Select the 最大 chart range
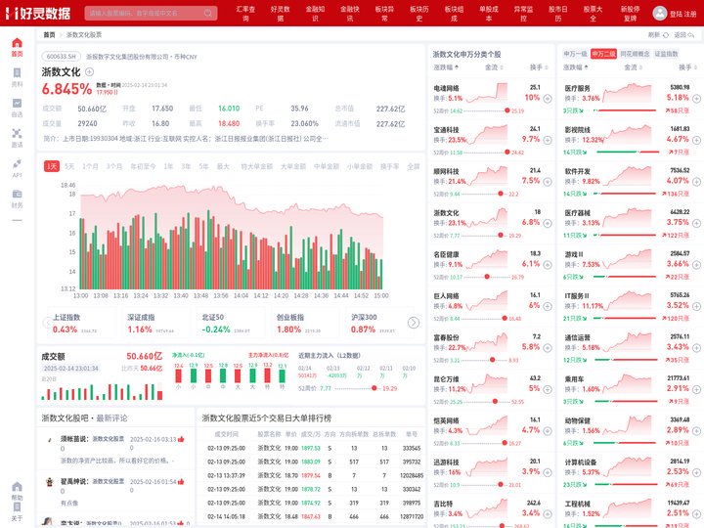The width and height of the screenshot is (704, 528). coord(223,166)
